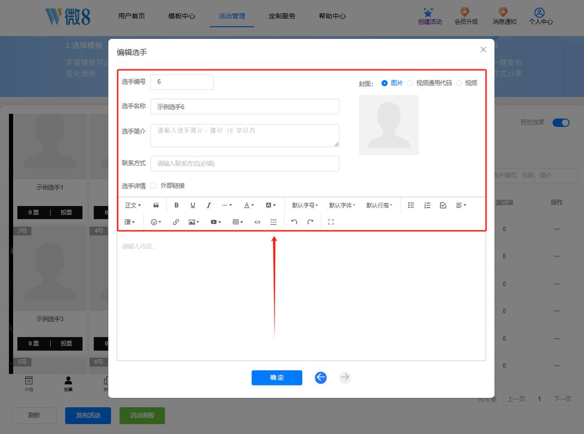584x434 pixels.
Task: Open 个人中心 in the header
Action: [541, 16]
